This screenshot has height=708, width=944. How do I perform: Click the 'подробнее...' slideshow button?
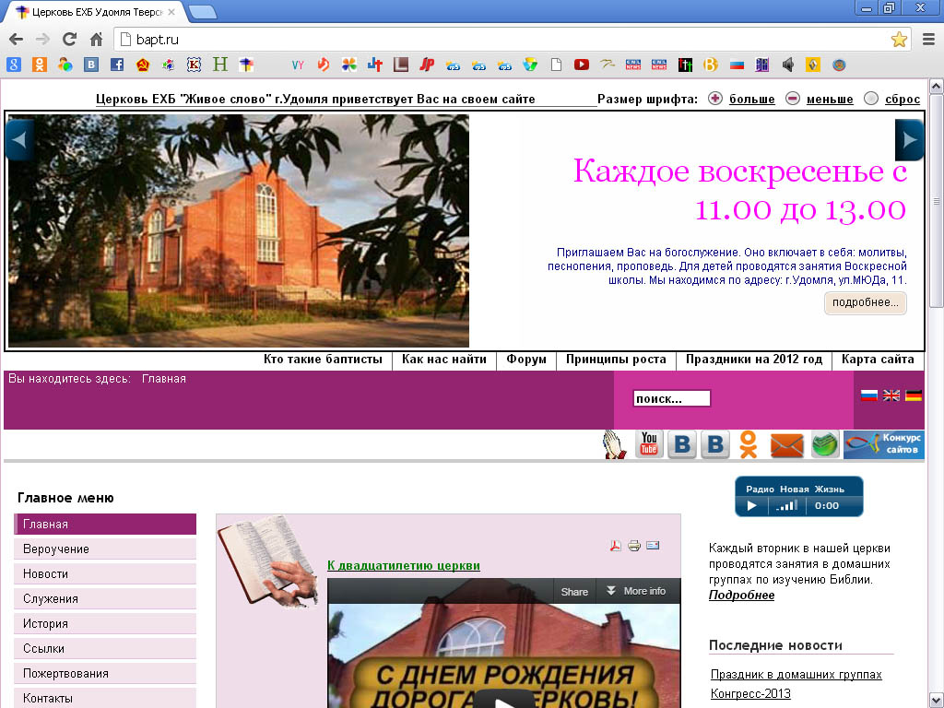(865, 303)
